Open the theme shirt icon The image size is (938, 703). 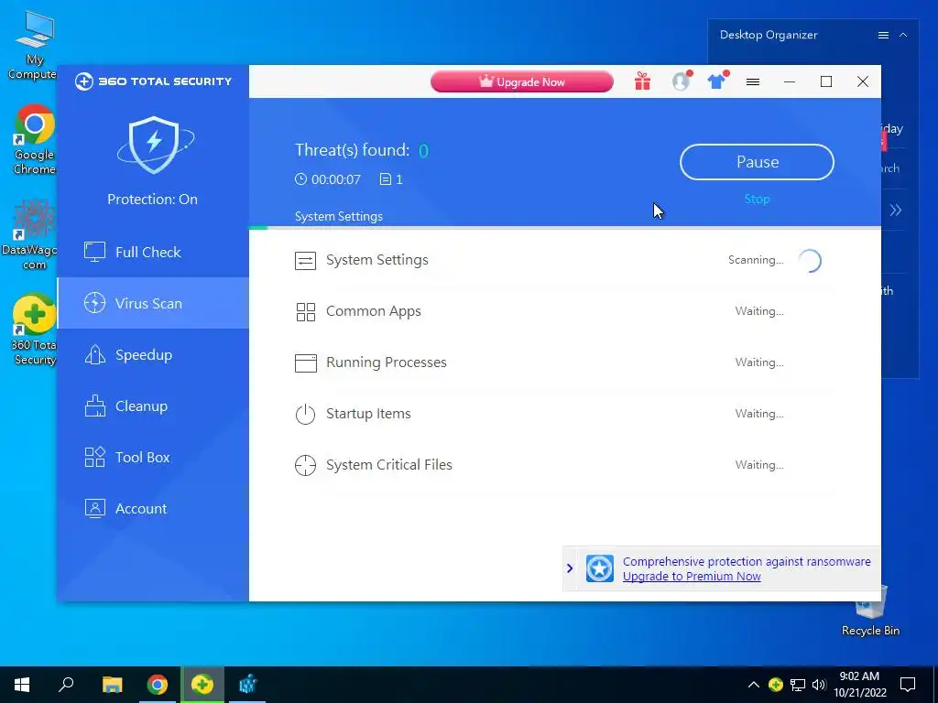click(x=716, y=81)
